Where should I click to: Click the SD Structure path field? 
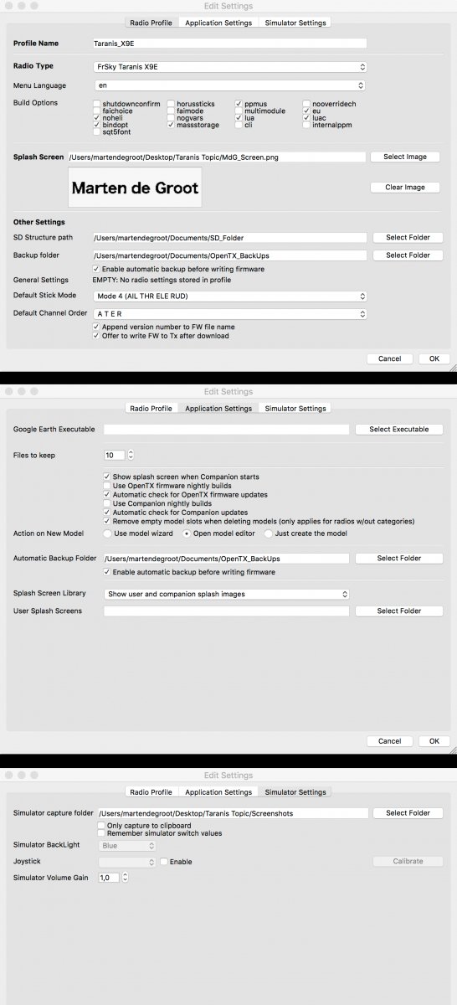click(x=229, y=238)
